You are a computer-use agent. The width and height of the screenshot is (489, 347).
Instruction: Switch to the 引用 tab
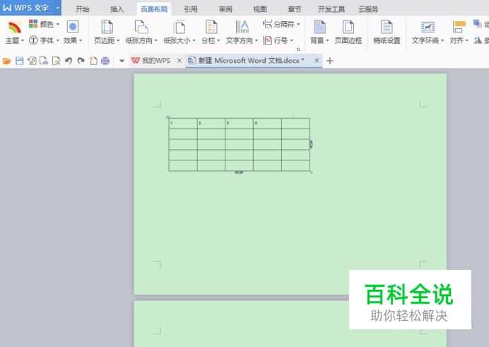point(191,9)
